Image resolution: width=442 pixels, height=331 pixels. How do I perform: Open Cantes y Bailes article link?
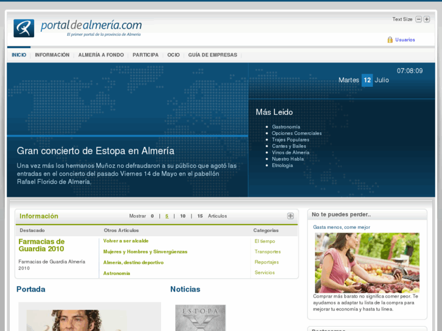coord(289,146)
